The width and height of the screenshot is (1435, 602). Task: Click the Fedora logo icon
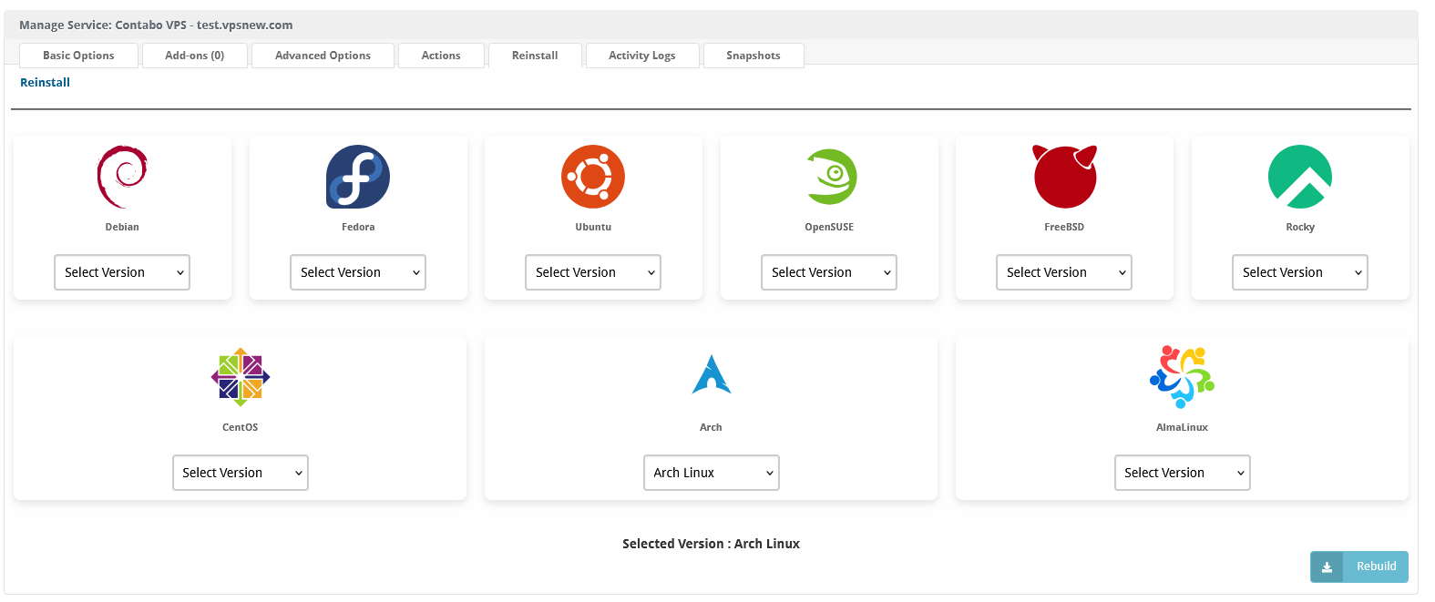point(358,177)
